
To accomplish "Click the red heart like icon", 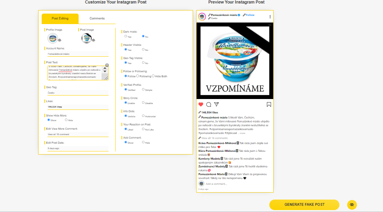I will (201, 104).
